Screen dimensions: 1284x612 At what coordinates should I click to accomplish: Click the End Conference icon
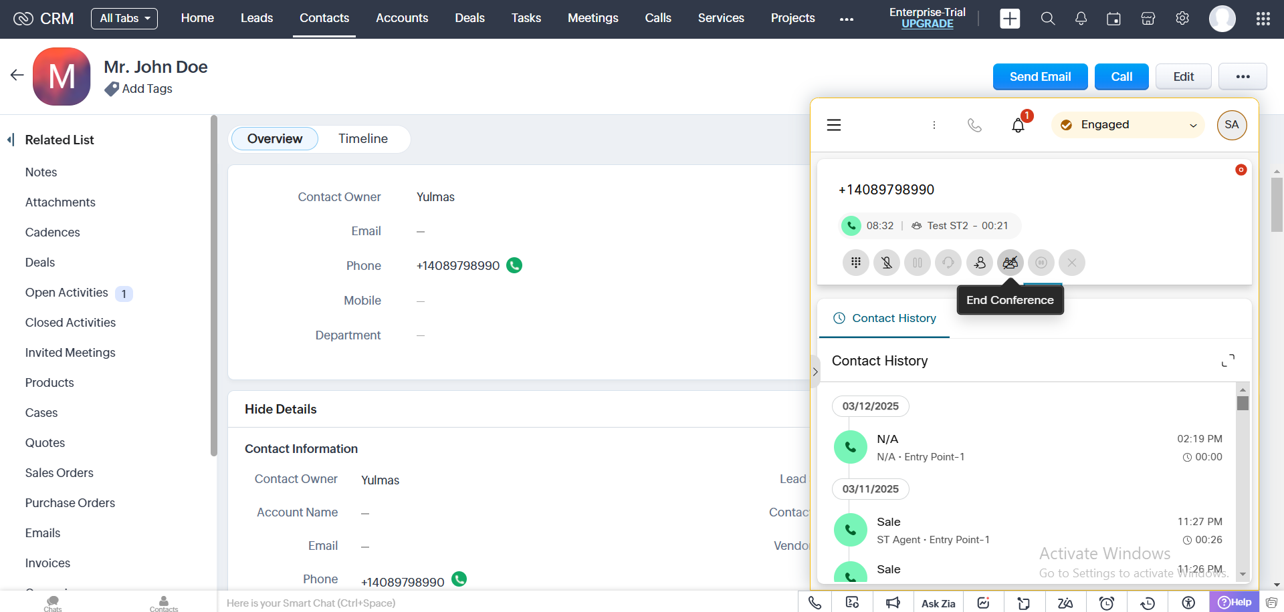[x=1010, y=263]
